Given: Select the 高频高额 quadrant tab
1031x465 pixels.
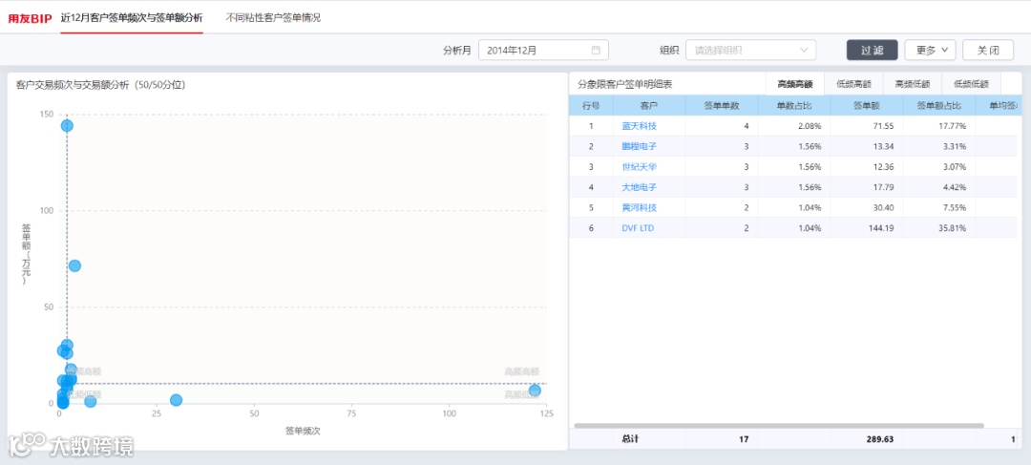Looking at the screenshot, I should click(x=795, y=84).
